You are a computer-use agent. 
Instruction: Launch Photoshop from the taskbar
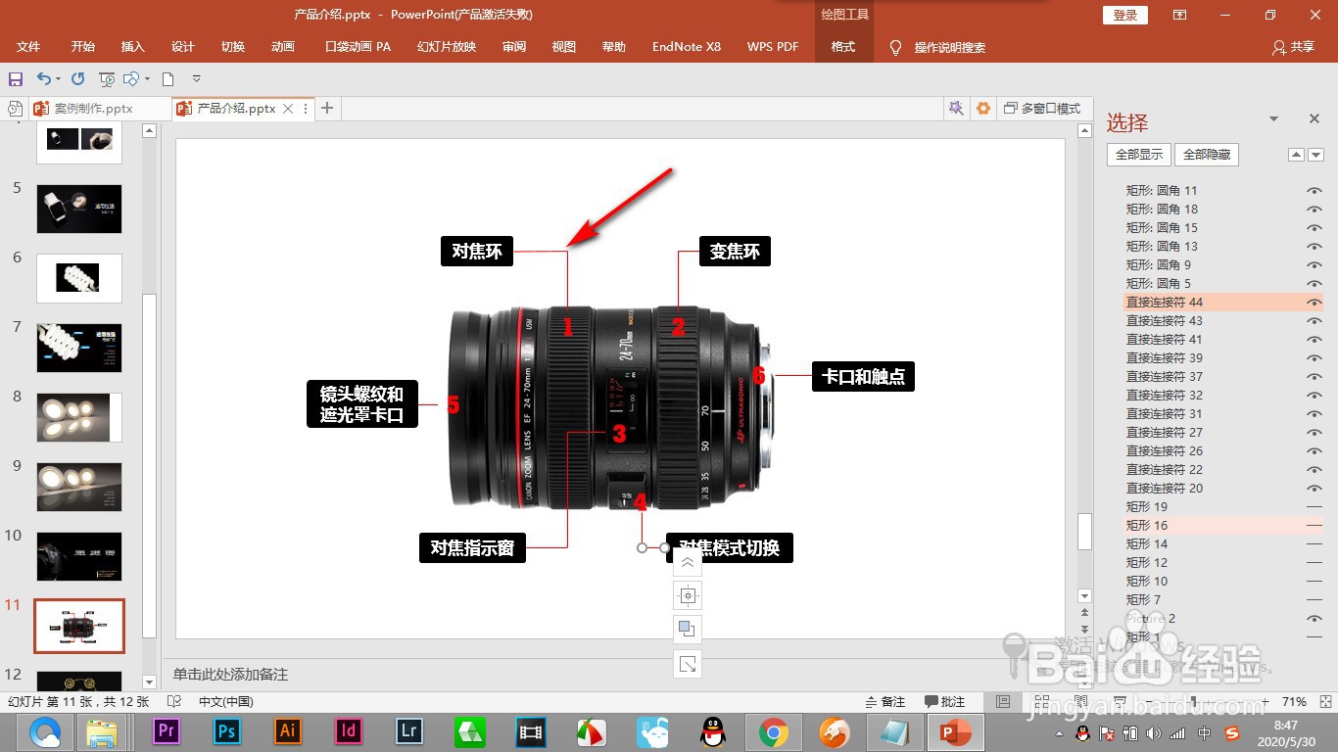tap(227, 731)
